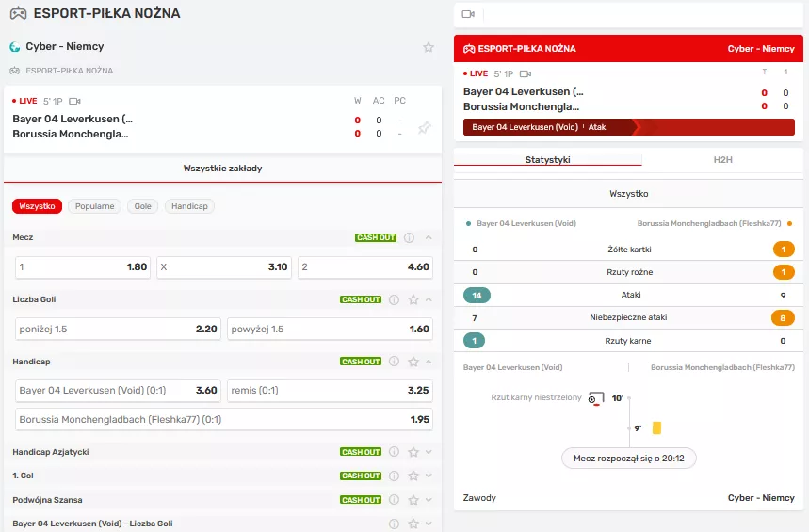Screen dimensions: 809x532
Task: Click Mecz rozpoczął się o 20:12 label
Action: pyautogui.click(x=629, y=459)
